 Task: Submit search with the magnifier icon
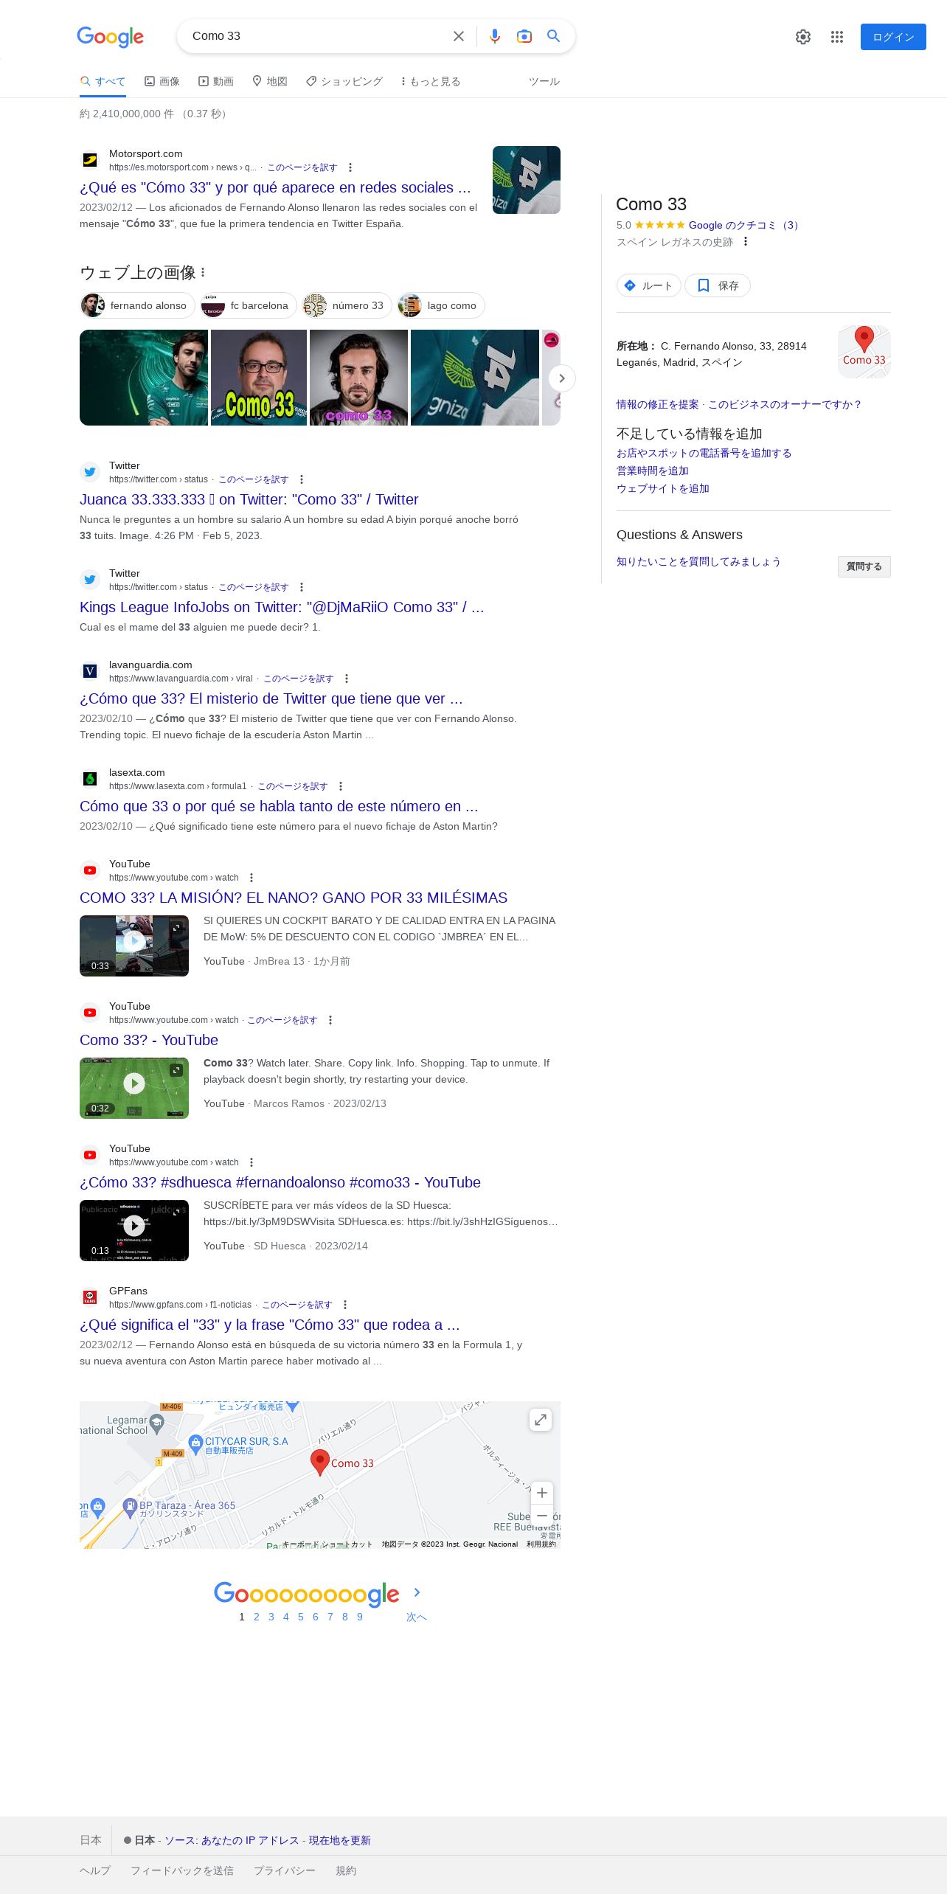tap(553, 36)
